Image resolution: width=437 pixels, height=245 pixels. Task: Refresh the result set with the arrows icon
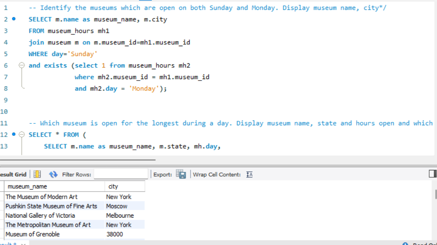pyautogui.click(x=54, y=174)
